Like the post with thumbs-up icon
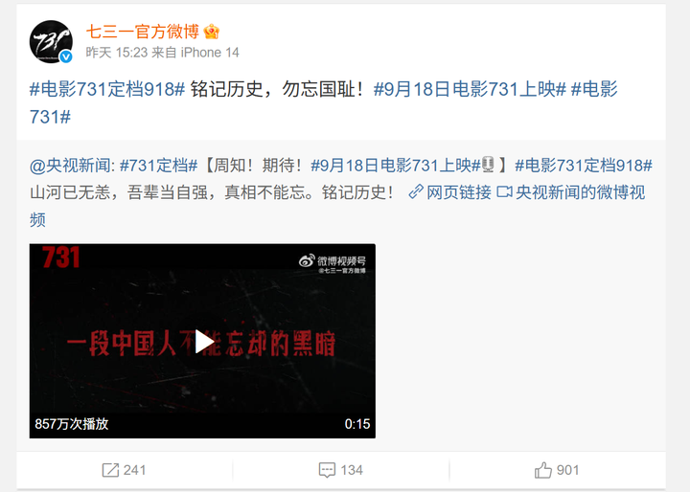The height and width of the screenshot is (492, 690). pos(543,470)
